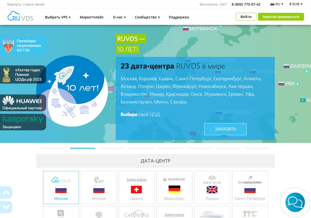Go to the first banner slide indicator
This screenshot has width=311, height=218.
point(53,148)
